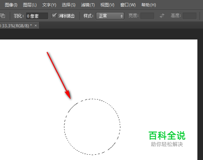This screenshot has width=203, height=160.
Task: Open the 图像(I) menu
Action: coord(11,5)
